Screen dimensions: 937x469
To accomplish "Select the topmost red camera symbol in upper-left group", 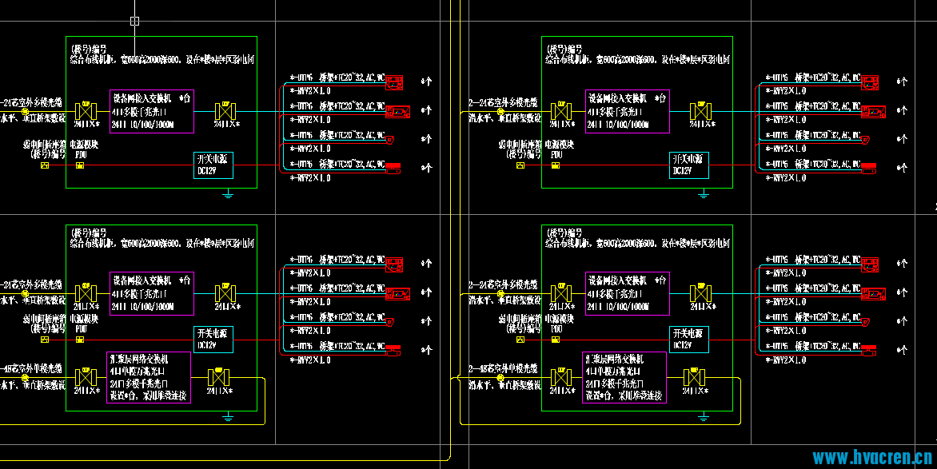I will [x=394, y=82].
